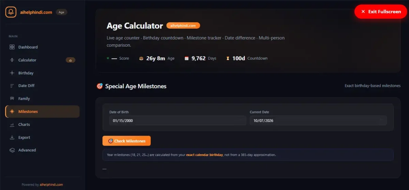This screenshot has height=190, width=409.
Task: Open the aihelphindi.com link in sidebar footer
Action: 51,185
